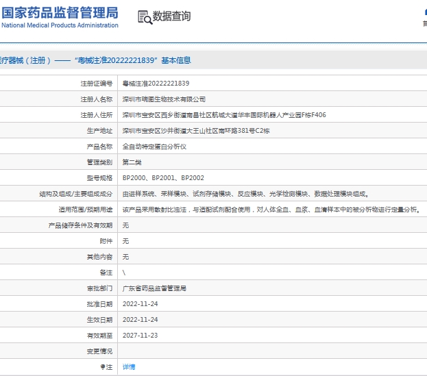Click the intended use description text
The image size is (427, 376).
point(272,210)
